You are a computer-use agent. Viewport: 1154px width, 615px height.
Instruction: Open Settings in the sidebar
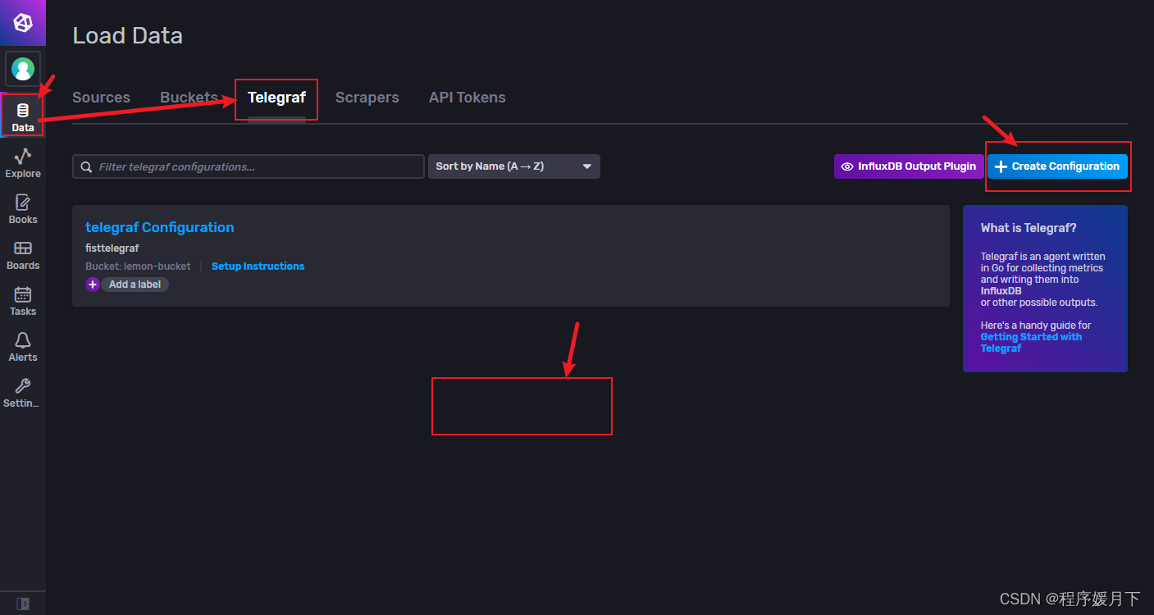click(x=23, y=392)
